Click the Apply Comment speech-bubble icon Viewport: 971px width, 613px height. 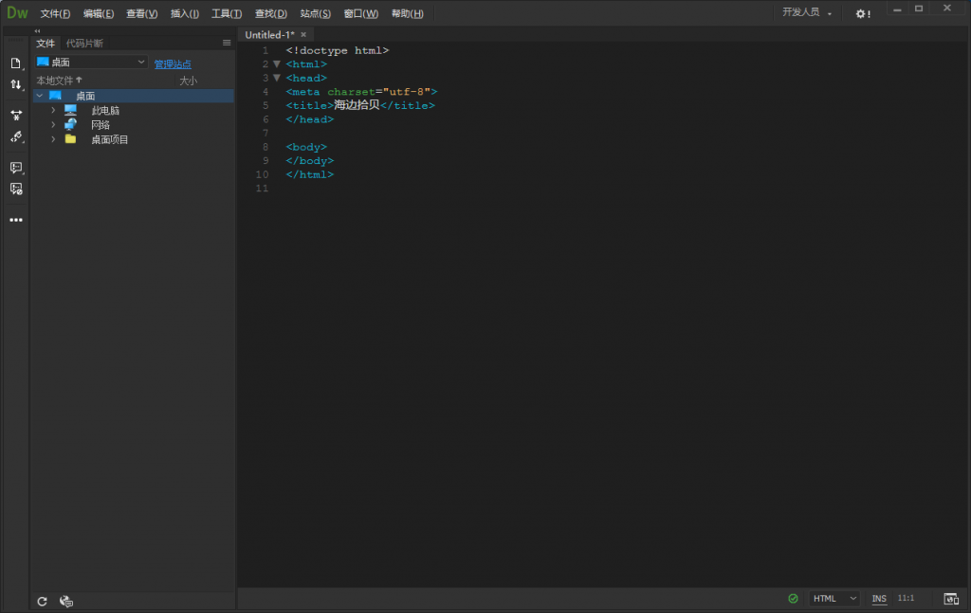(16, 168)
